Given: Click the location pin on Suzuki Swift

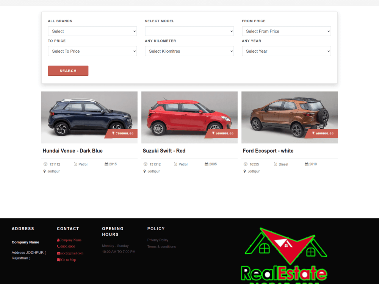Looking at the screenshot, I should click(x=144, y=171).
